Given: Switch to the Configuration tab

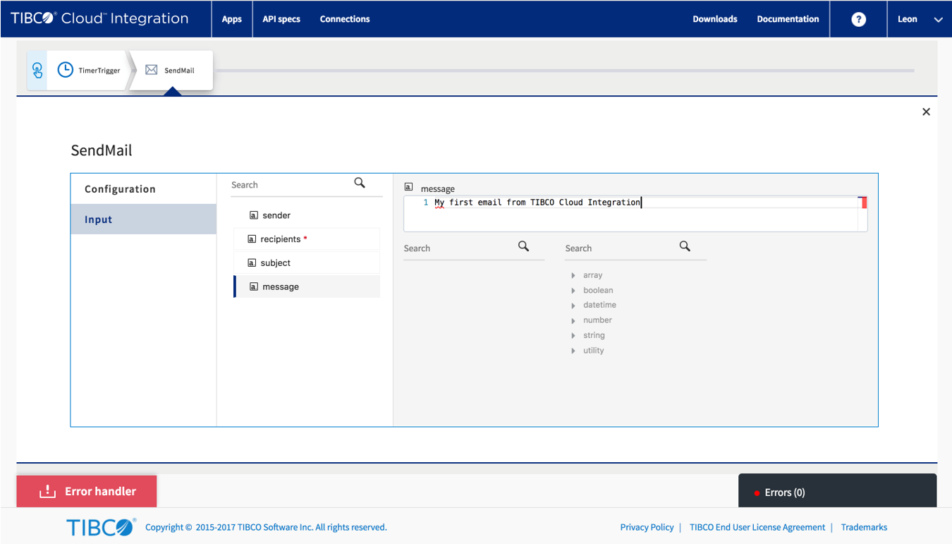Looking at the screenshot, I should click(120, 189).
